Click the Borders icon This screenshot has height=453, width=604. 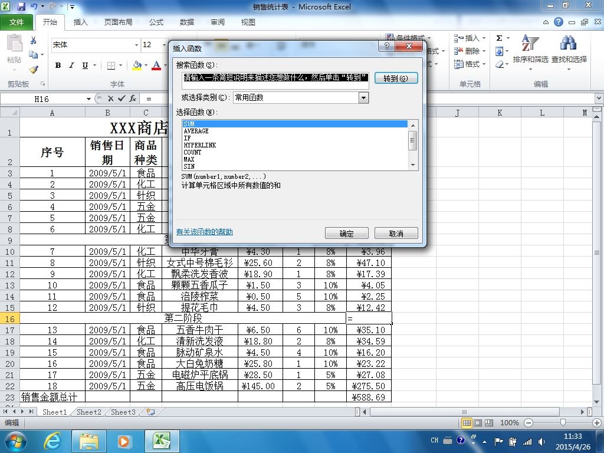pyautogui.click(x=111, y=65)
